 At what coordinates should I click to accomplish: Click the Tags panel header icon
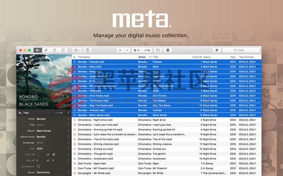point(20,113)
